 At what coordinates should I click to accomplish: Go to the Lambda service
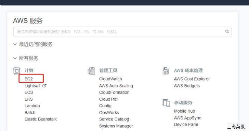(x=32, y=106)
